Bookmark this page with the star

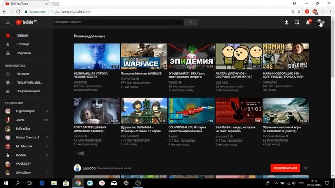pyautogui.click(x=299, y=11)
